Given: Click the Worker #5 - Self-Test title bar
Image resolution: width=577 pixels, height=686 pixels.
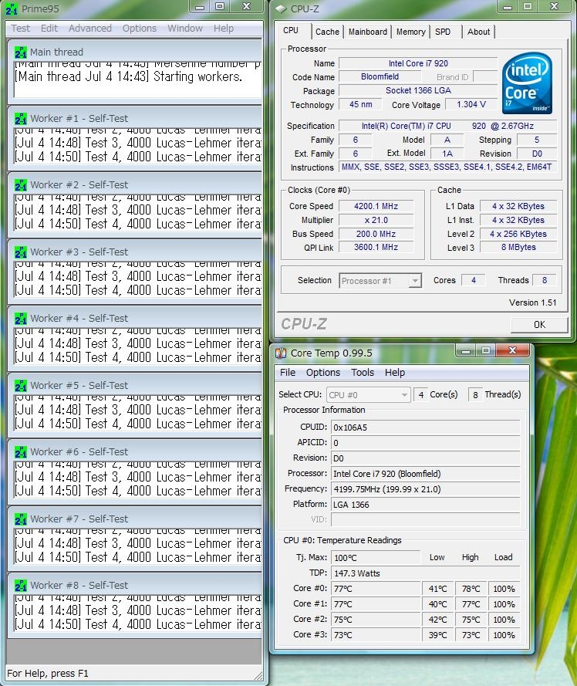Looking at the screenshot, I should (x=135, y=385).
